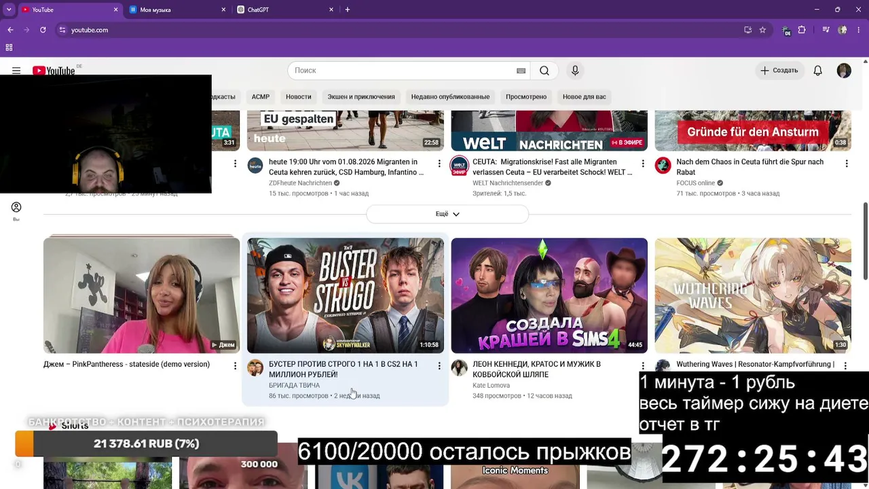The height and width of the screenshot is (489, 869).
Task: Open 'Джем – PinkPantheress' mix title
Action: (x=126, y=365)
